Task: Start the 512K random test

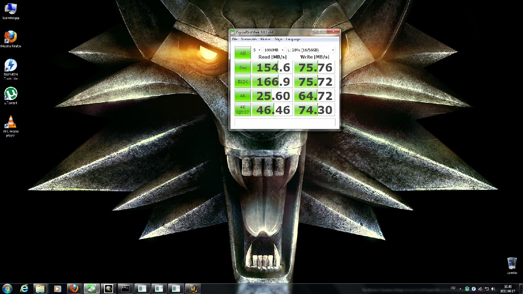Action: (x=243, y=82)
